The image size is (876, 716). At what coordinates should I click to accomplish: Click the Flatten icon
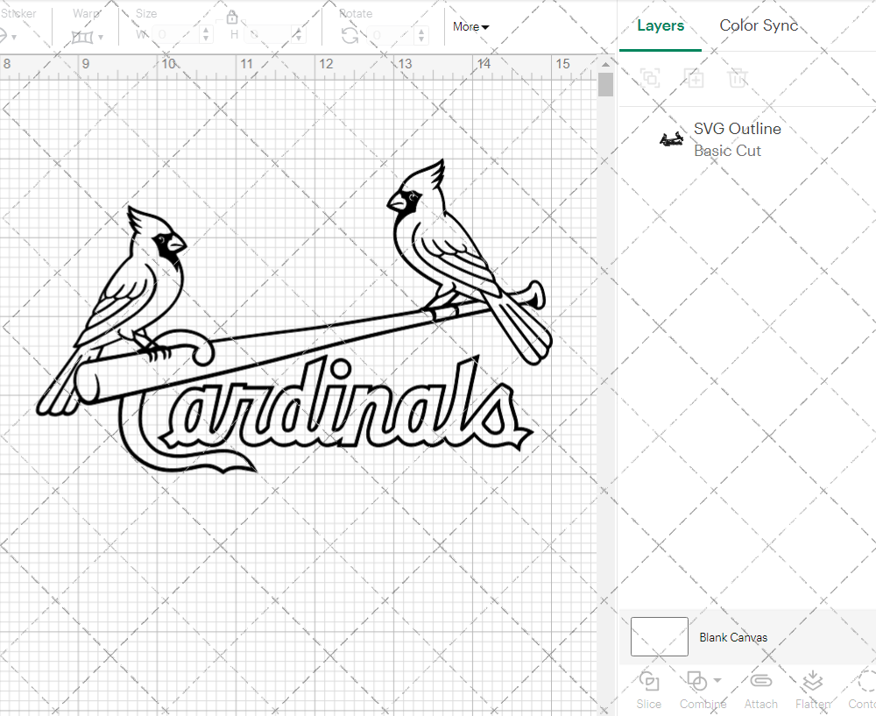click(x=812, y=681)
